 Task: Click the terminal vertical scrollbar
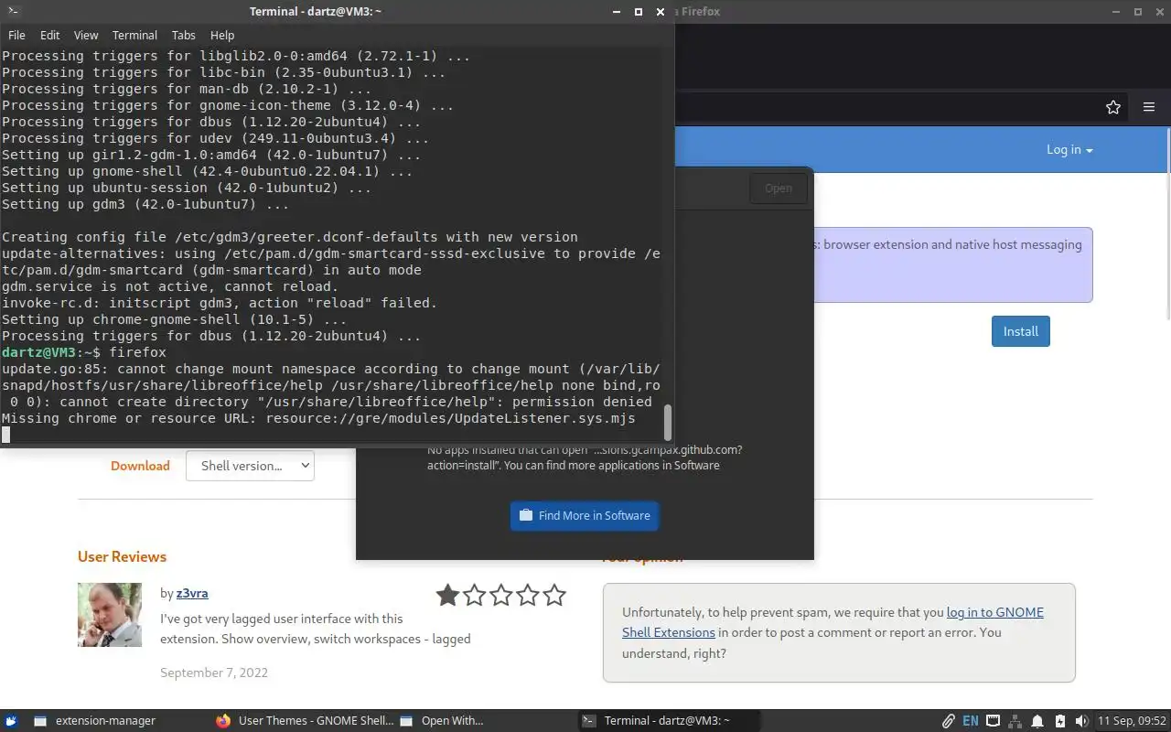point(668,423)
